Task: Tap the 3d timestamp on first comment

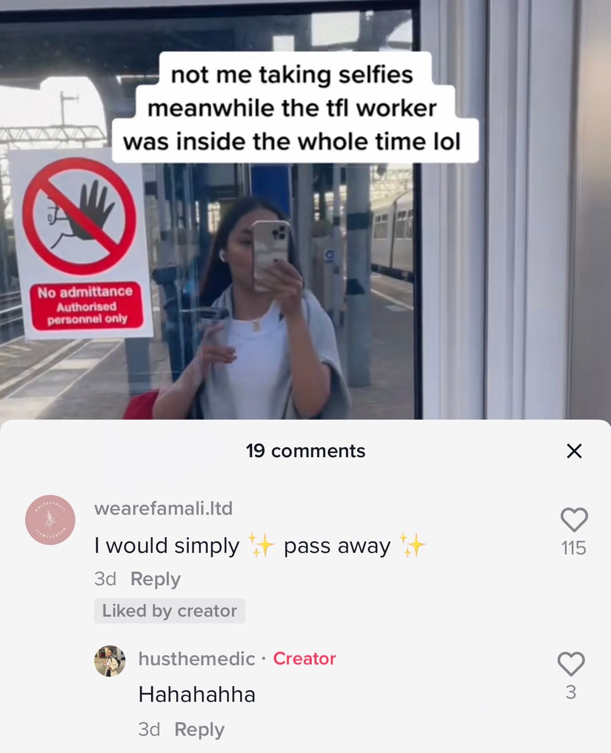Action: [105, 579]
